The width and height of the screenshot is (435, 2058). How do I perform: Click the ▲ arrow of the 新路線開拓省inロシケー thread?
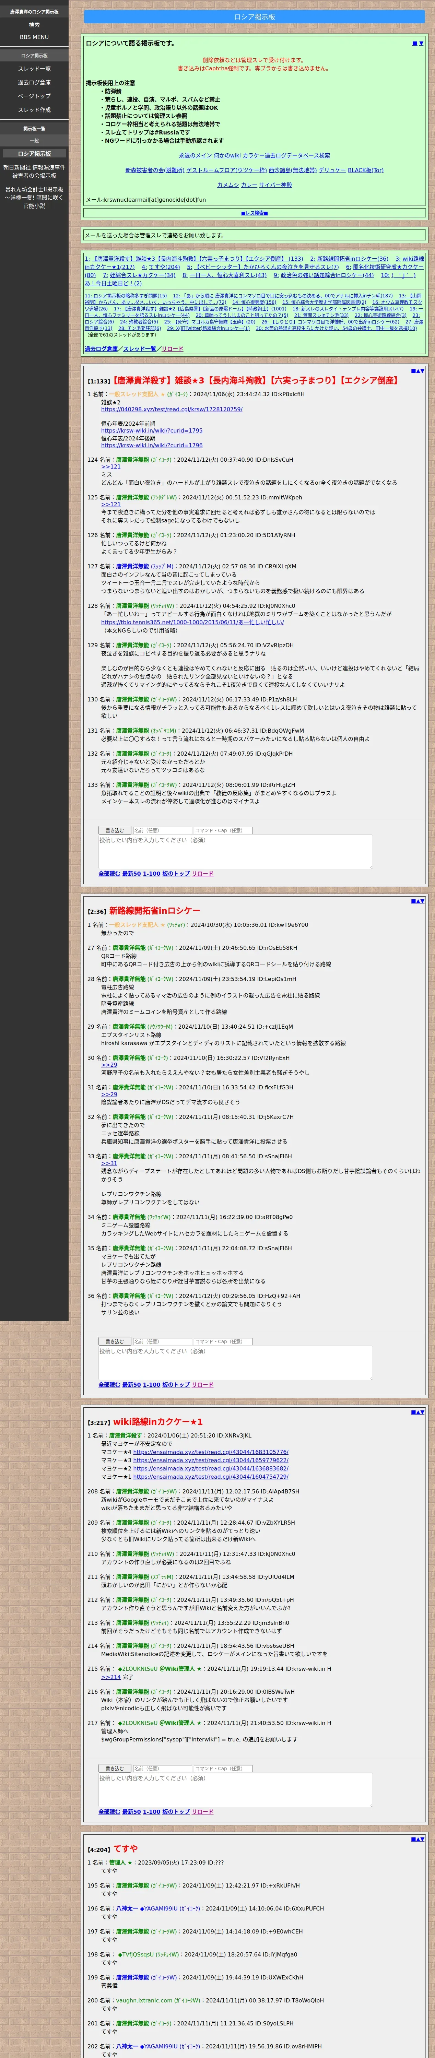(418, 901)
